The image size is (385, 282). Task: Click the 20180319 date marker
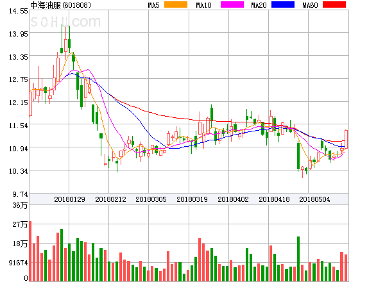point(192,199)
